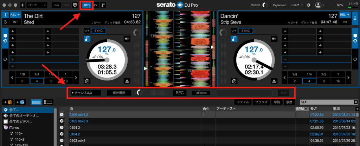This screenshot has width=360, height=146.
Task: Enable SYNC on Dancin' deck
Action: 246,31
